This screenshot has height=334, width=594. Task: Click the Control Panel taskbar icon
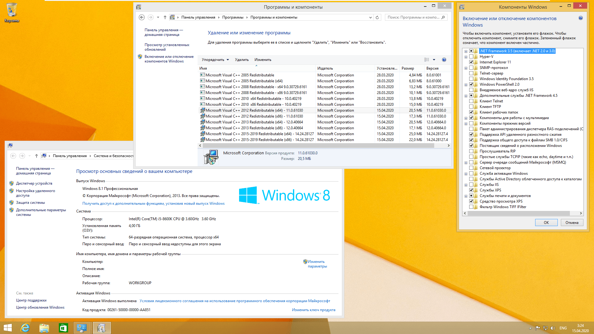tap(82, 328)
